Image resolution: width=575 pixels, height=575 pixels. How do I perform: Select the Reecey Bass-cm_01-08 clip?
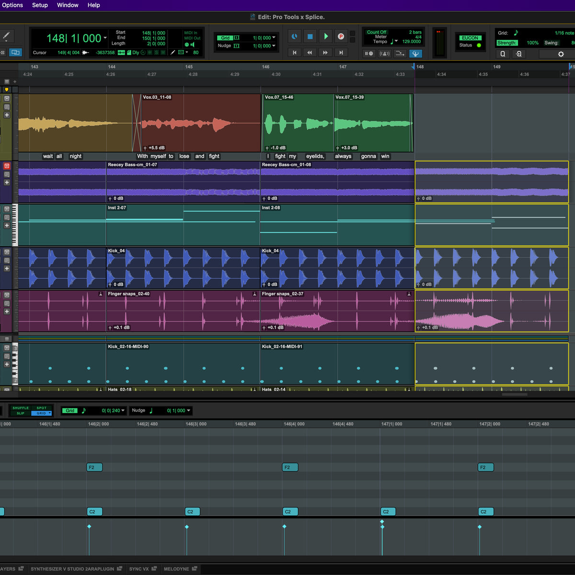[x=337, y=182]
